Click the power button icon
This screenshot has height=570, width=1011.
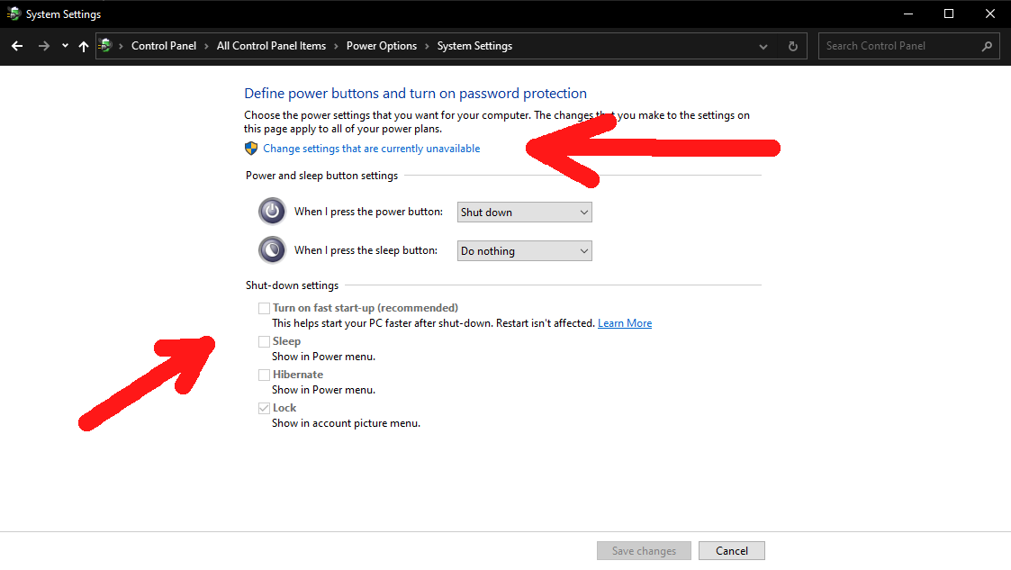(x=271, y=212)
